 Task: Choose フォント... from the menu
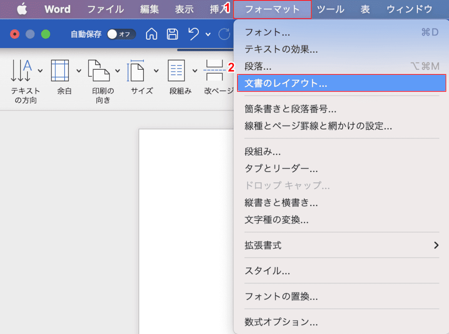[x=341, y=32]
